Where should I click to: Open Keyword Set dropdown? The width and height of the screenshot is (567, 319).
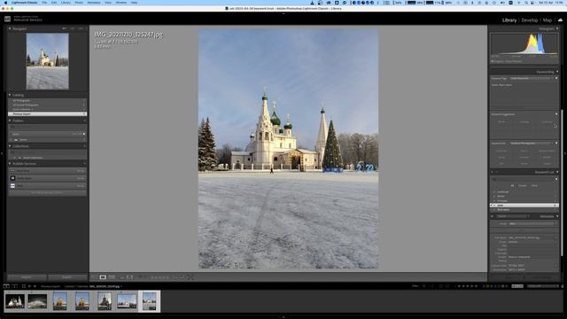tap(532, 144)
